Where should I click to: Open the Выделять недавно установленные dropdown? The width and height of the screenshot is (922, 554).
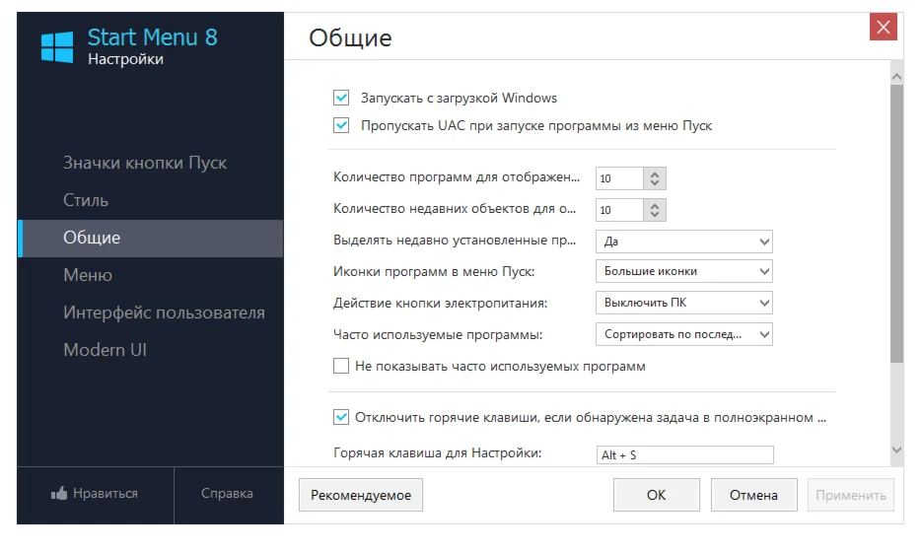[x=683, y=242]
